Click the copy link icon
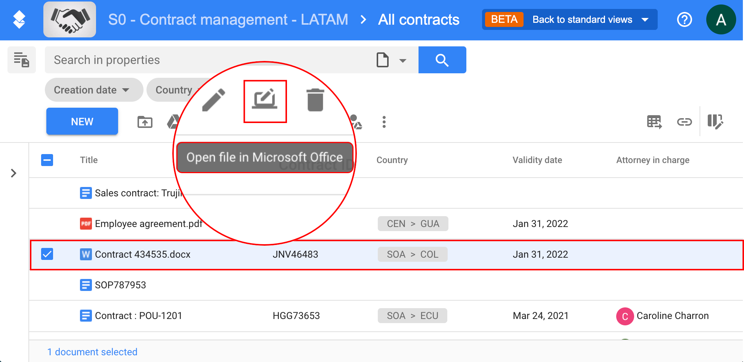This screenshot has height=362, width=744. pos(684,122)
